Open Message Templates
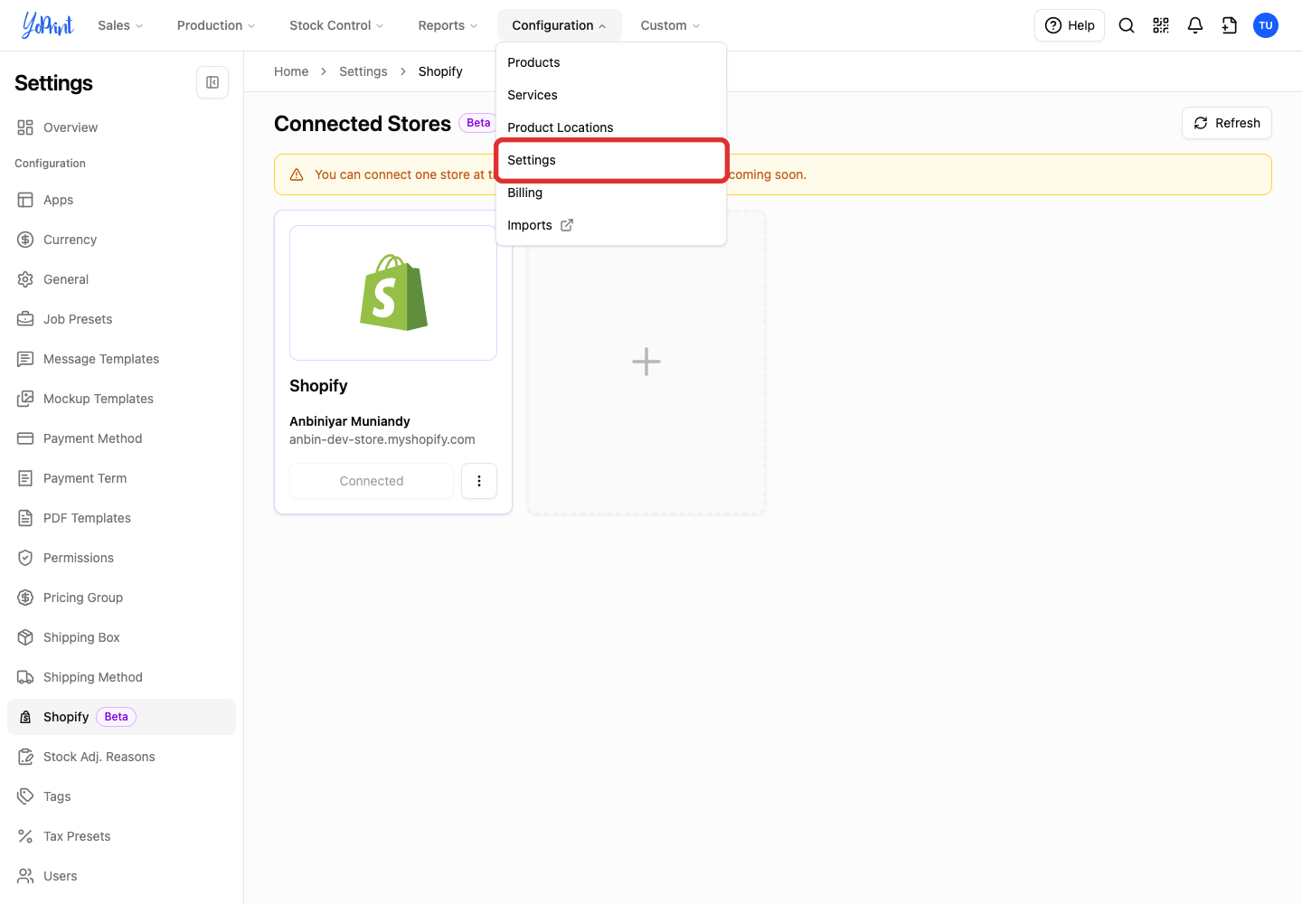Screen dimensions: 1302x904 pos(121,359)
